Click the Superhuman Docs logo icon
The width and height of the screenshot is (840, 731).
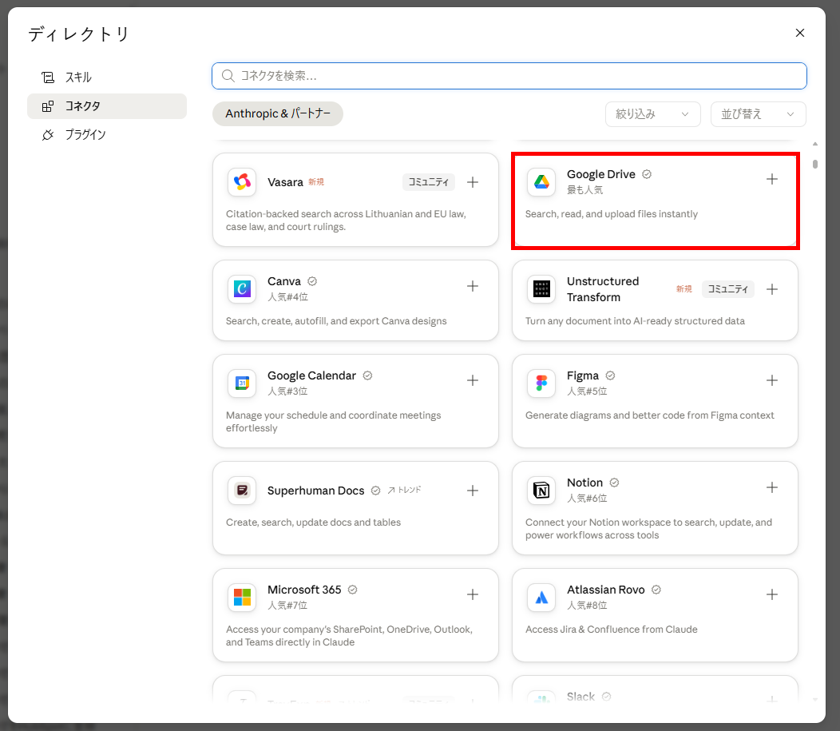click(x=242, y=491)
